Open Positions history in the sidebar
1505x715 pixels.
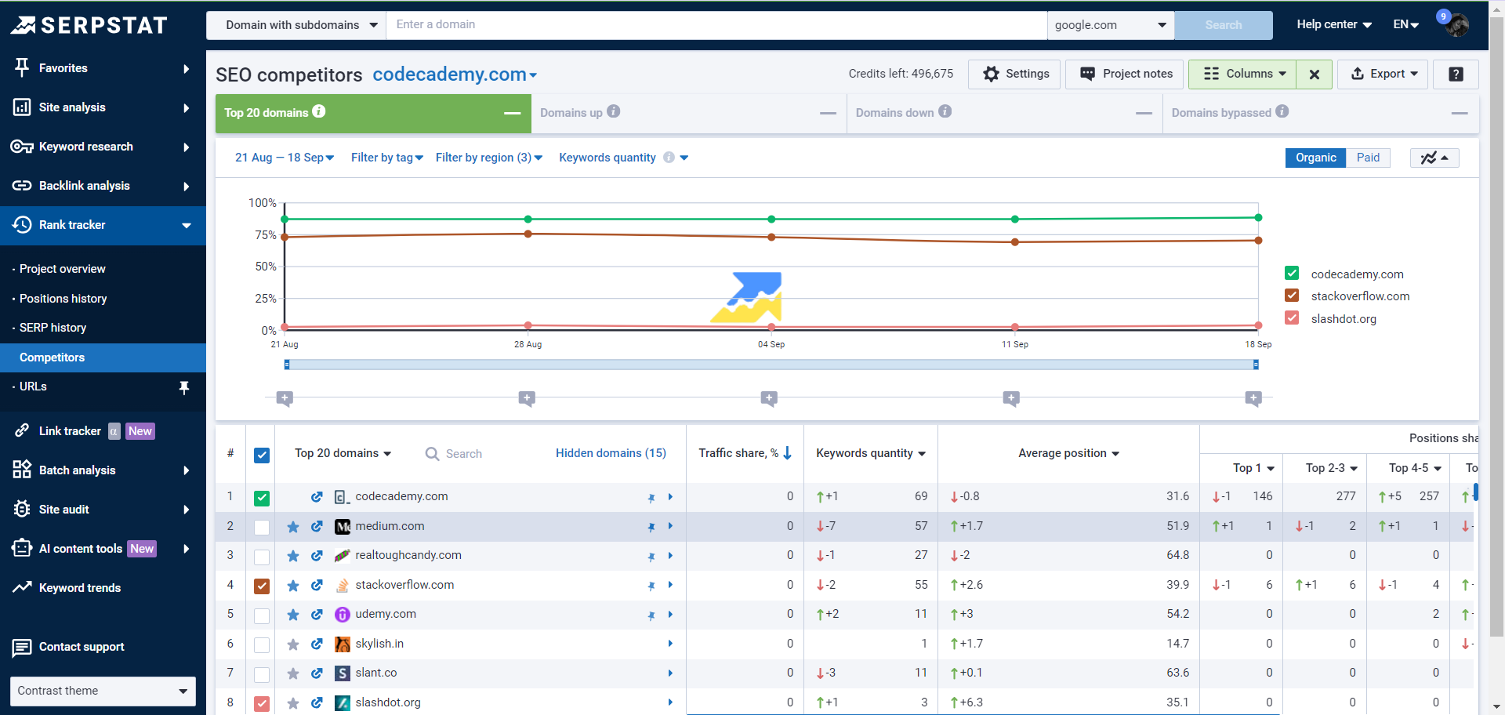pyautogui.click(x=63, y=299)
